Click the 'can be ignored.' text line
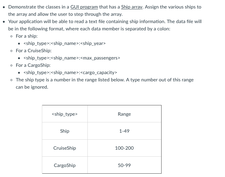The width and height of the screenshot is (225, 177). click(32, 87)
